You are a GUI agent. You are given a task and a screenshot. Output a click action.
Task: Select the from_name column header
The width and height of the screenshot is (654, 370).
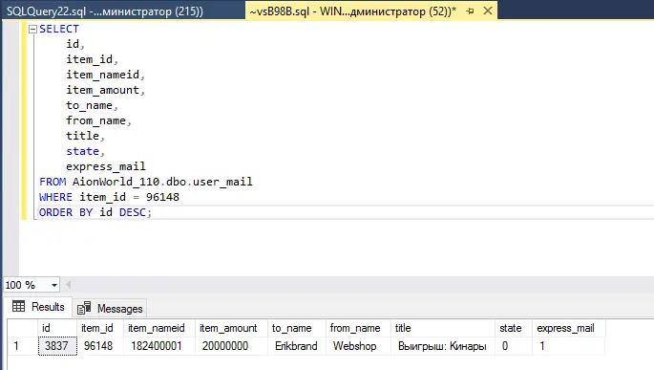358,328
